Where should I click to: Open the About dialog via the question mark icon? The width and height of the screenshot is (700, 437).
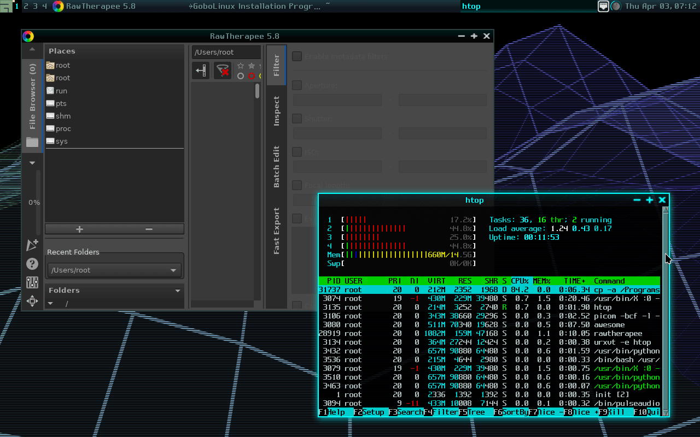[x=32, y=264]
